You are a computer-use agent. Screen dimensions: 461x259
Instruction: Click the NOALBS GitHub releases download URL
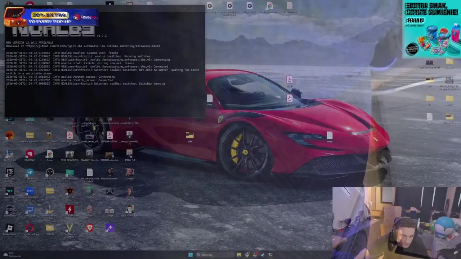[x=93, y=46]
